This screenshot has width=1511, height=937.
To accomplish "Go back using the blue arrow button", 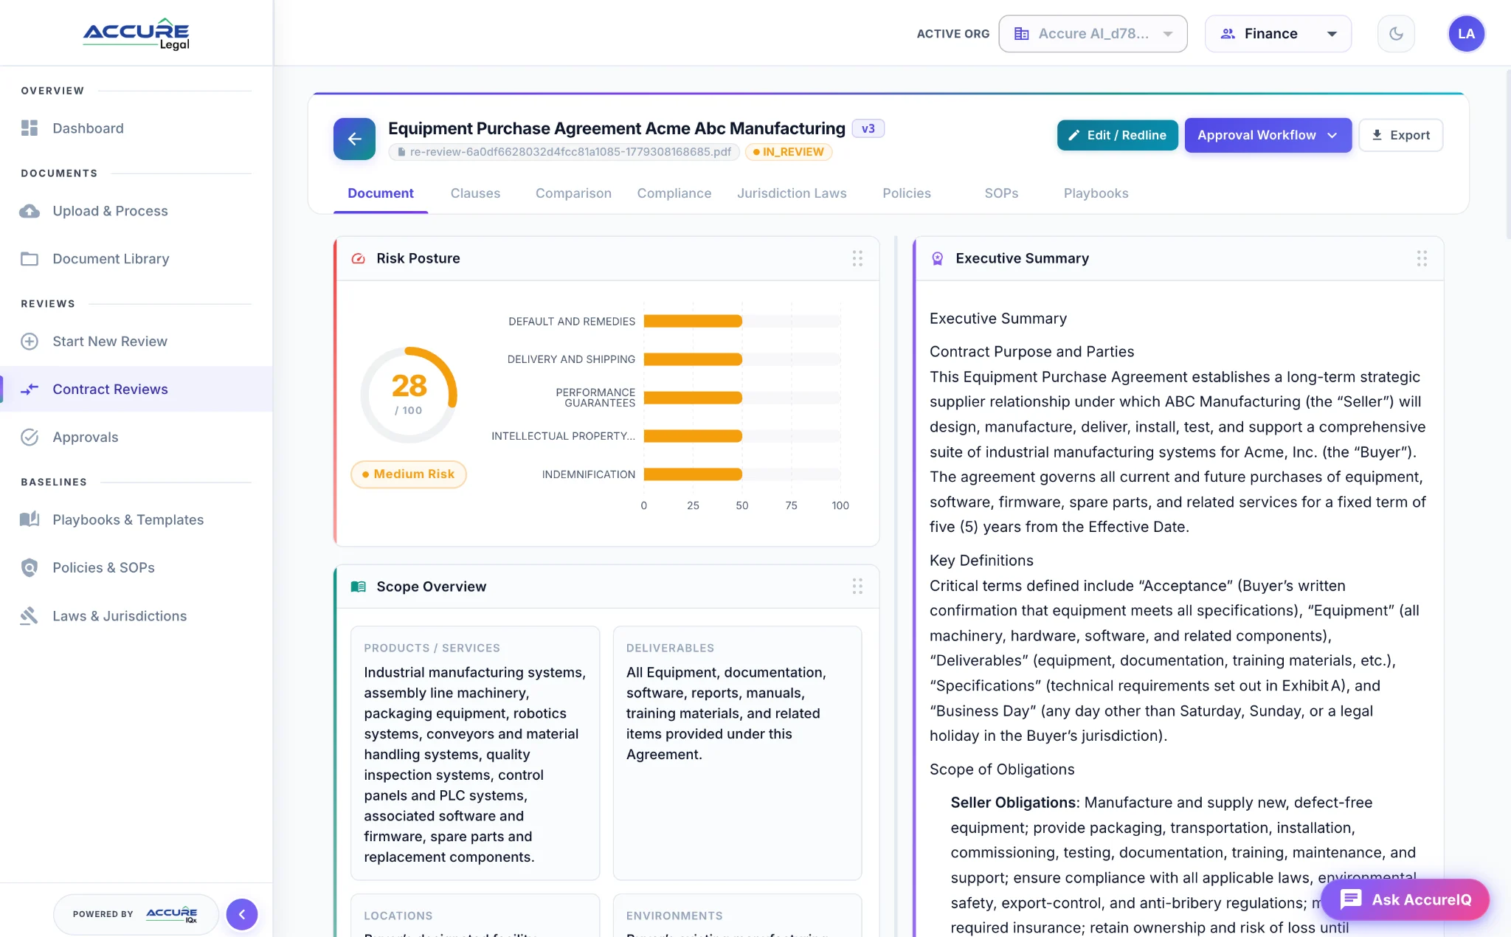I will tap(354, 139).
